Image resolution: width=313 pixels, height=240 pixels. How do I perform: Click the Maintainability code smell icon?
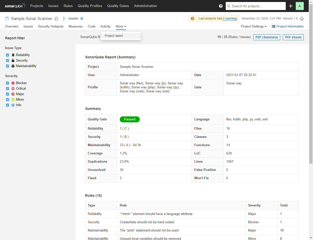click(x=13, y=66)
